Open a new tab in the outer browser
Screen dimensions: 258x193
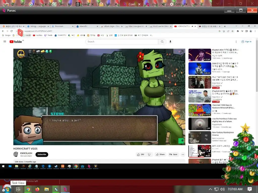pyautogui.click(x=196, y=4)
